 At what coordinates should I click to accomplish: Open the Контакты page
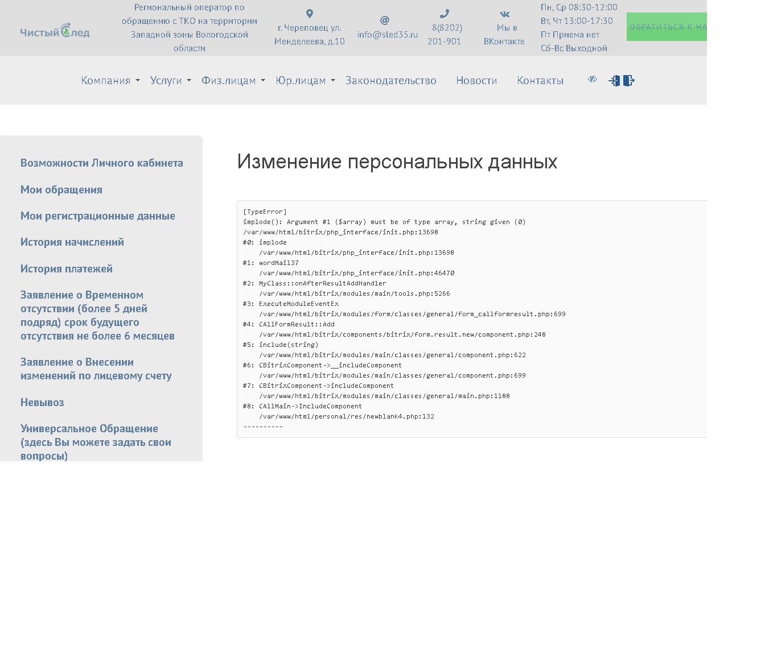(540, 81)
